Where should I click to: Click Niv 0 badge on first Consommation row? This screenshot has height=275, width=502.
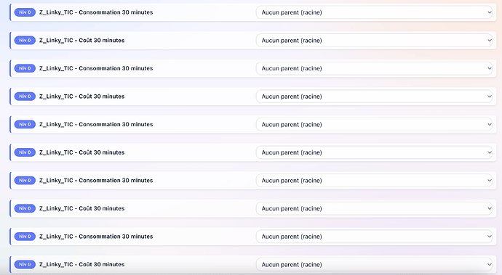(25, 12)
